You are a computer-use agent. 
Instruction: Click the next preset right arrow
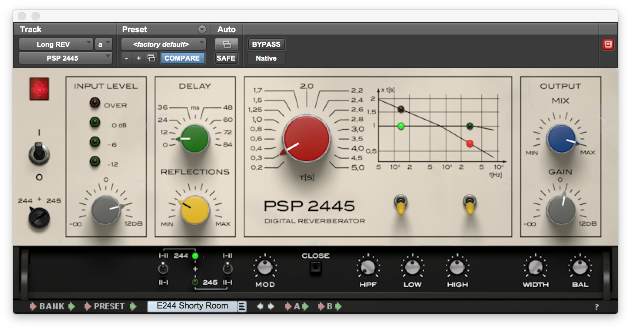point(271,306)
